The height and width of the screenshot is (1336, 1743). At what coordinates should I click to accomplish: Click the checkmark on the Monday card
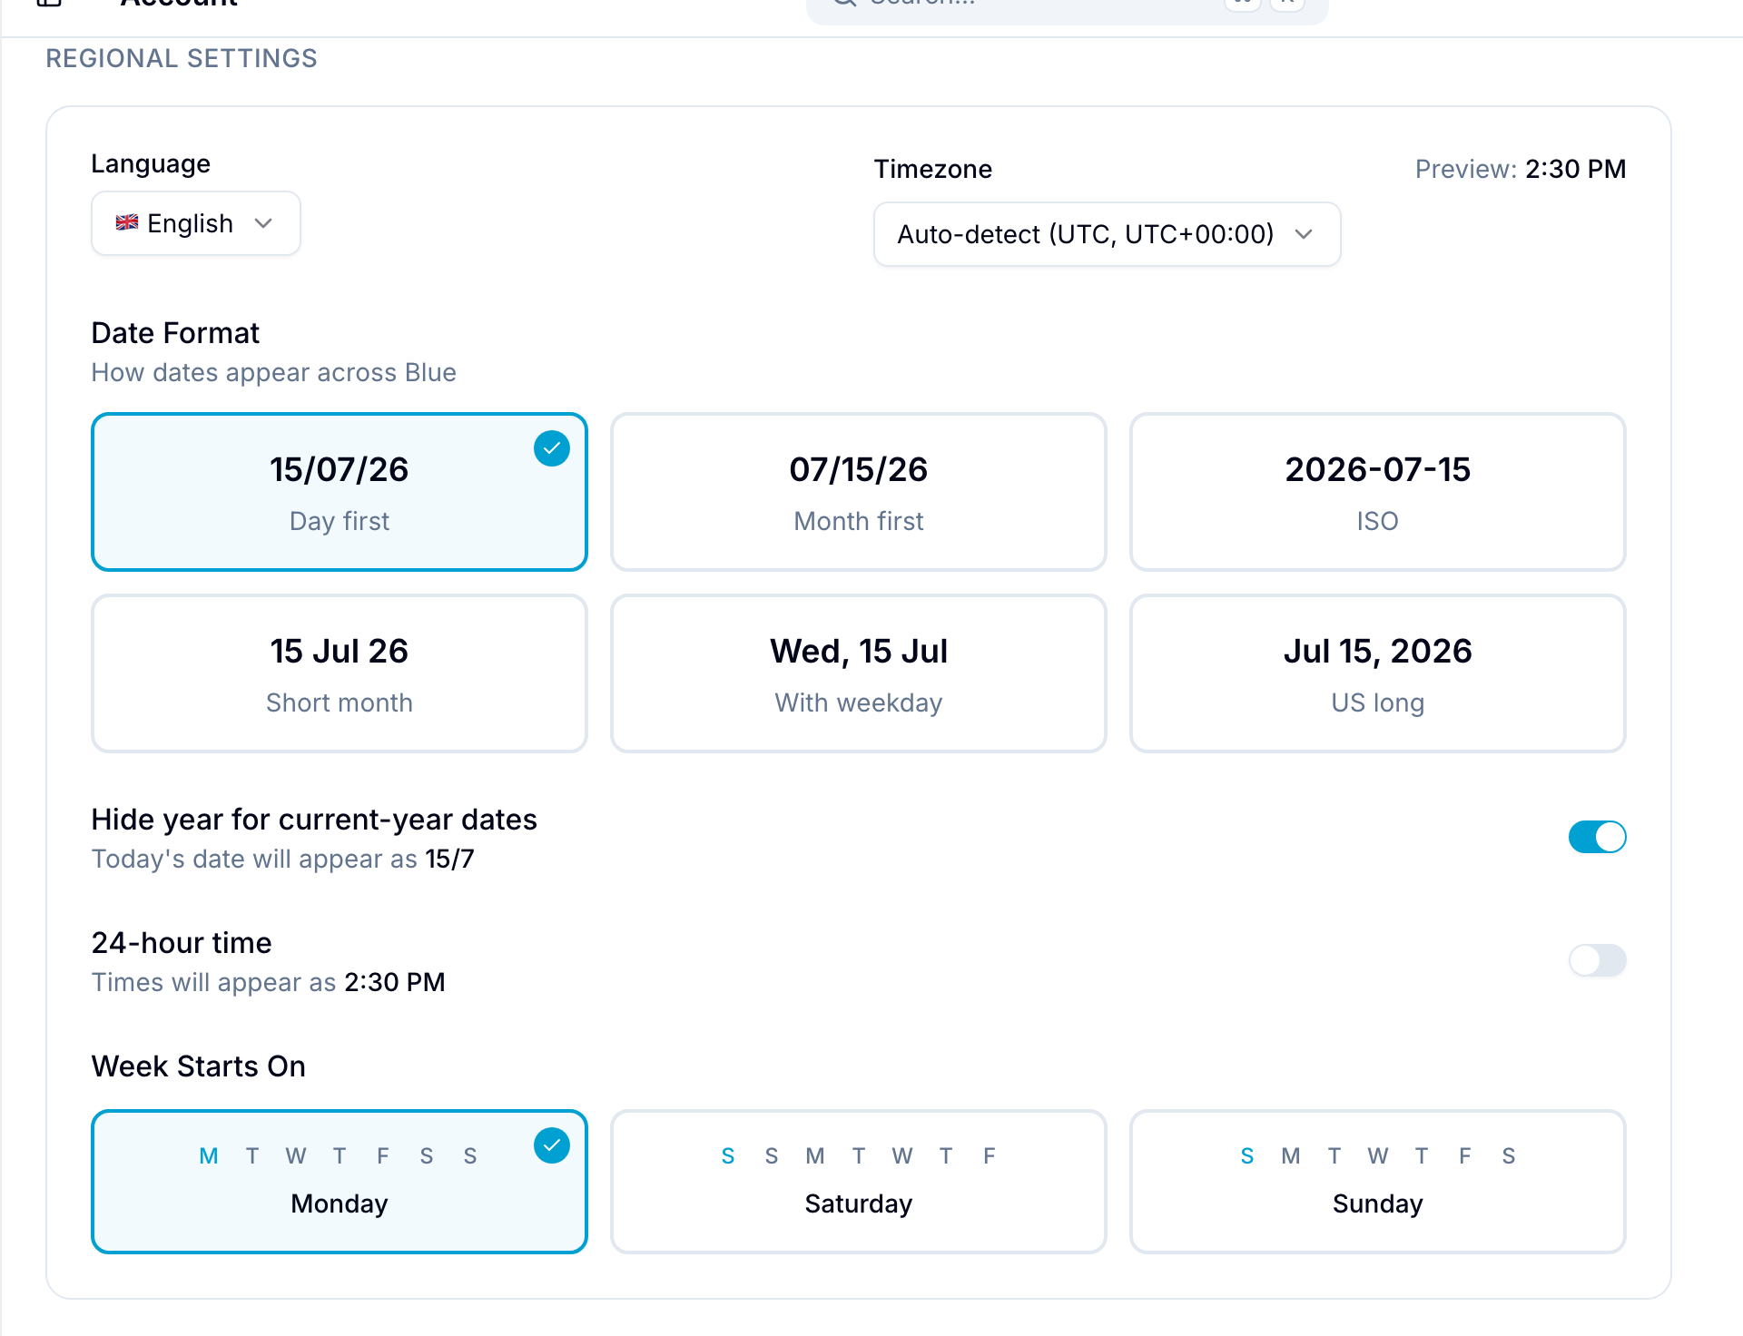552,1145
